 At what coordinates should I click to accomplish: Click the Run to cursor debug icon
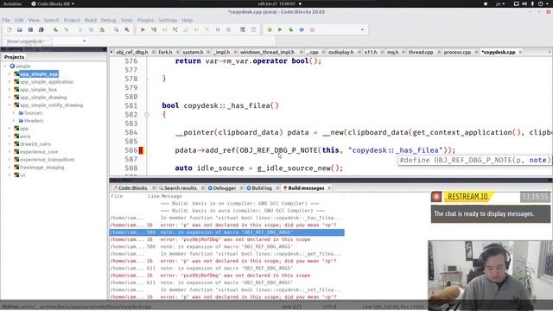pyautogui.click(x=154, y=30)
